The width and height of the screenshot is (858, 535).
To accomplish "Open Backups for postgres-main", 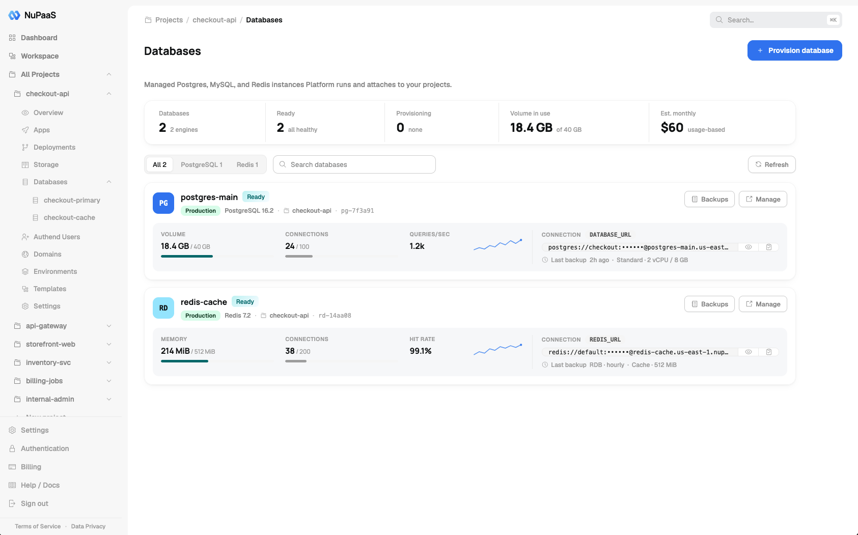I will point(709,199).
